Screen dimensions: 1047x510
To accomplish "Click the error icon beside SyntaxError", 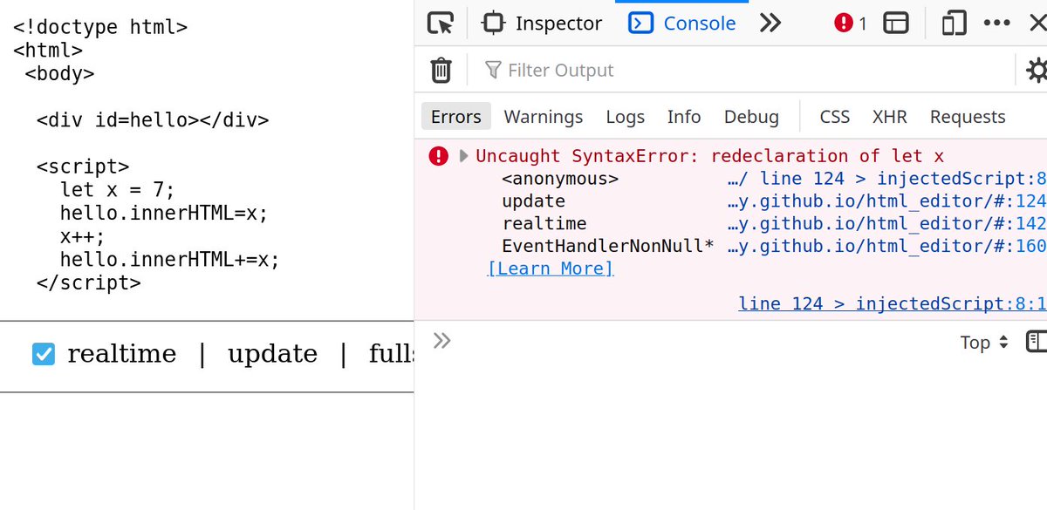I will [438, 156].
